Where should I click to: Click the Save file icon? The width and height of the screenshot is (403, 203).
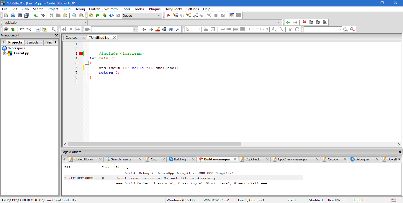click(20, 16)
